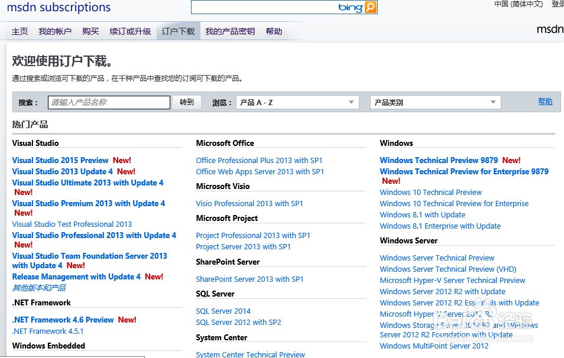This screenshot has width=564, height=358.
Task: Open Project Professional 2013 with SP1
Action: point(253,236)
